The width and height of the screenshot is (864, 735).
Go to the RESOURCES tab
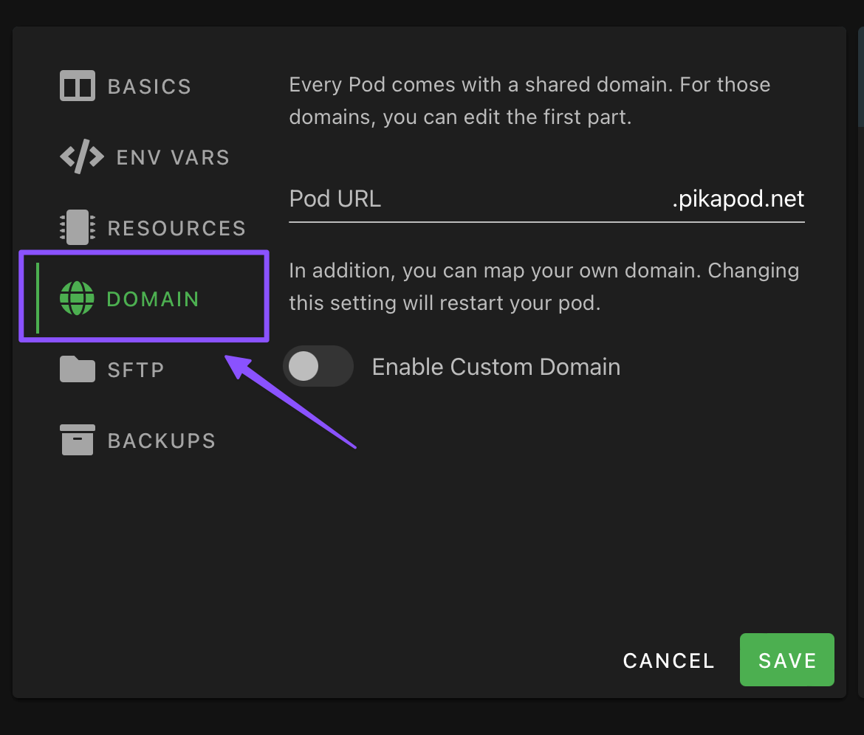[x=176, y=228]
